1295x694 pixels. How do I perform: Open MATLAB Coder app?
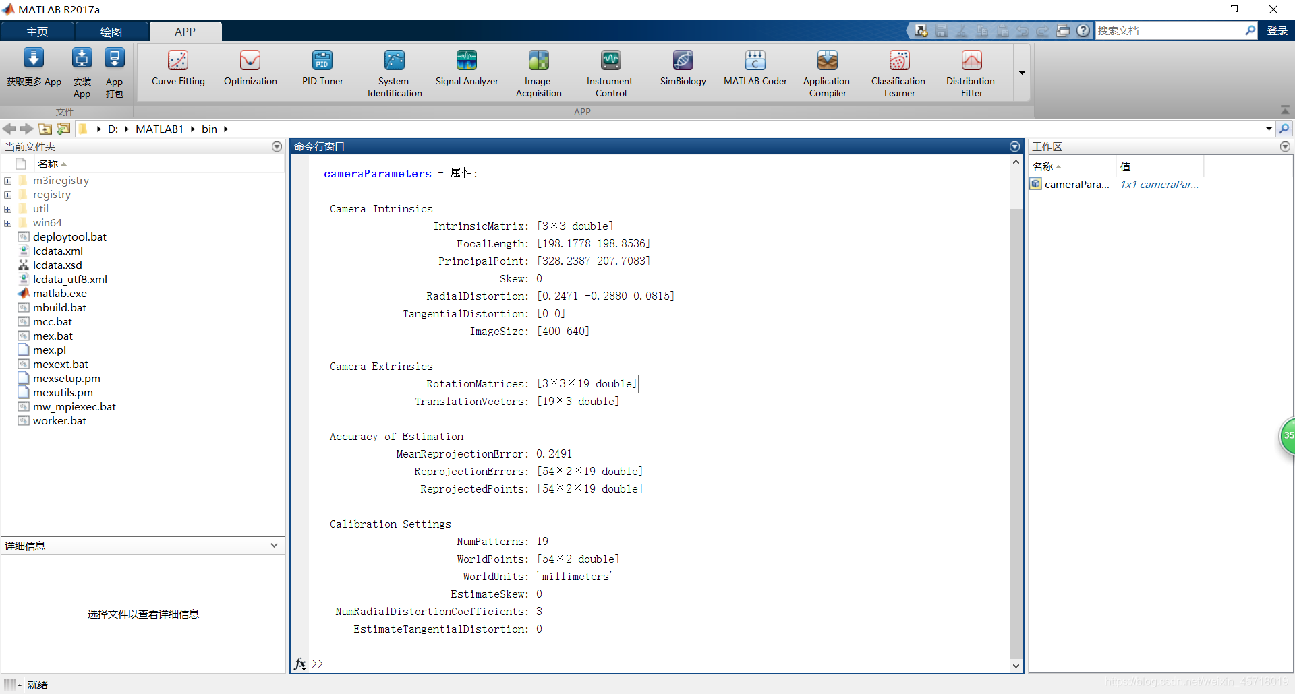tap(755, 69)
